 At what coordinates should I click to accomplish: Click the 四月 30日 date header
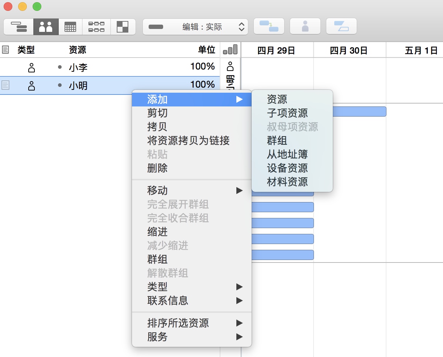349,50
